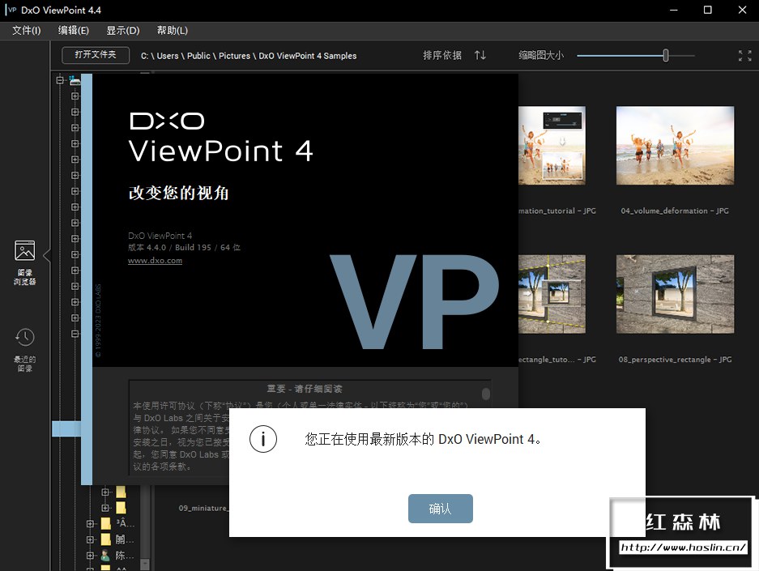Close the DxO ViewPoint 4.4 window
Image resolution: width=759 pixels, height=571 pixels.
click(742, 10)
